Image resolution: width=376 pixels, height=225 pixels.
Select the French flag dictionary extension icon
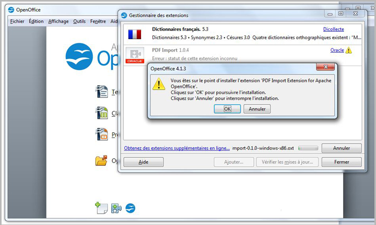(135, 34)
